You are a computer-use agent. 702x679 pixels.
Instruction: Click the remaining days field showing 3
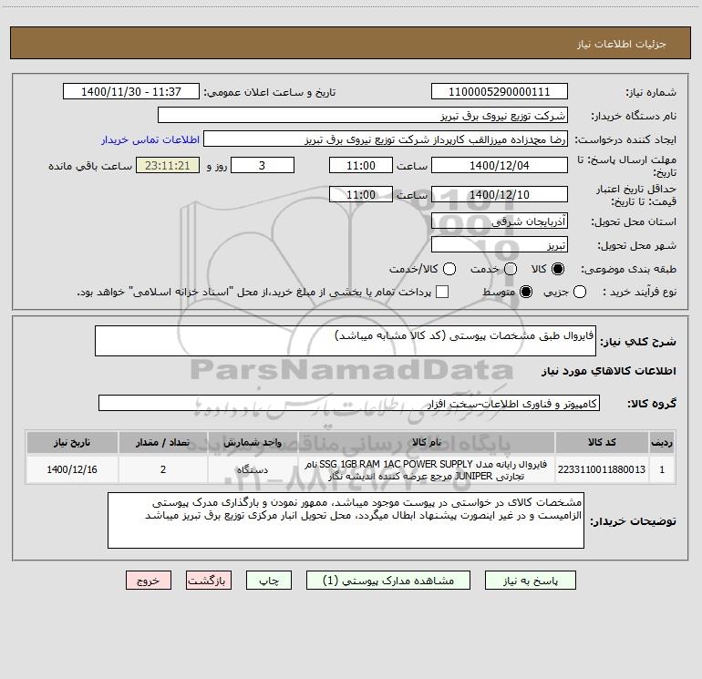263,165
